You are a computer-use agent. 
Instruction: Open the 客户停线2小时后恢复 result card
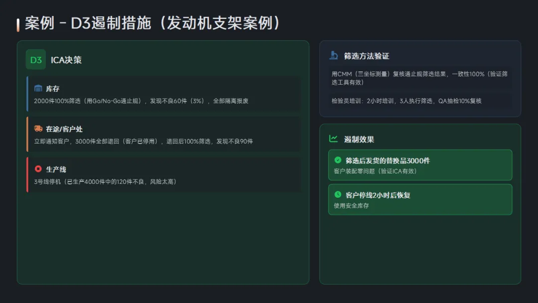[420, 199]
